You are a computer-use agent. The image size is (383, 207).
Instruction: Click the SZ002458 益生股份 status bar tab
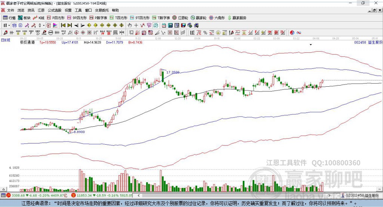(360, 195)
